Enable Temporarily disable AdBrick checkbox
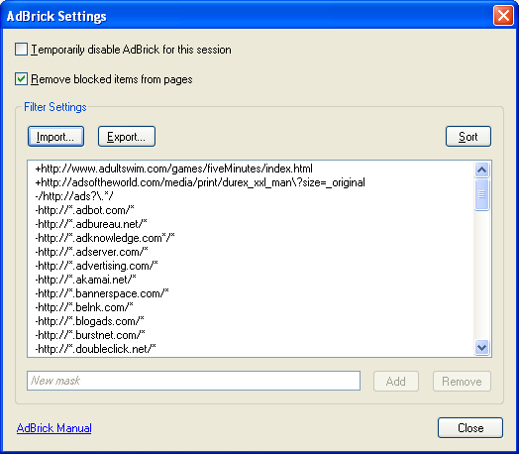Viewport: 519px width, 454px height. pos(21,50)
